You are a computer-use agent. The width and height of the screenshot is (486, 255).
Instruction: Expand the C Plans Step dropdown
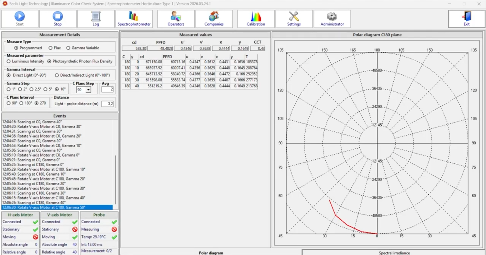(88, 90)
